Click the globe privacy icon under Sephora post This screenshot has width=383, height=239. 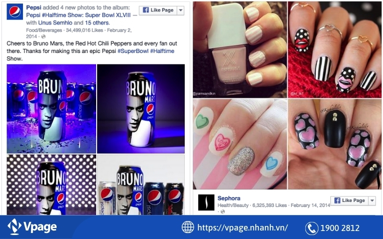coord(222,211)
